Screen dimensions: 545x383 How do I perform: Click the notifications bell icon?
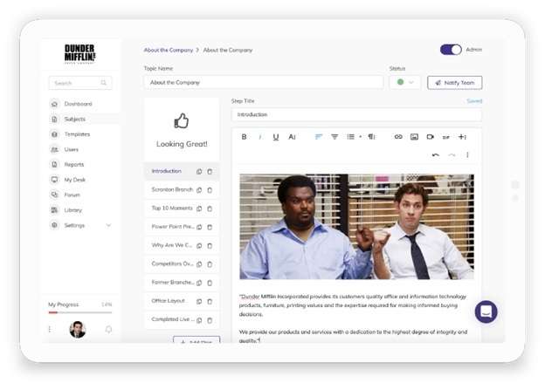(x=108, y=329)
